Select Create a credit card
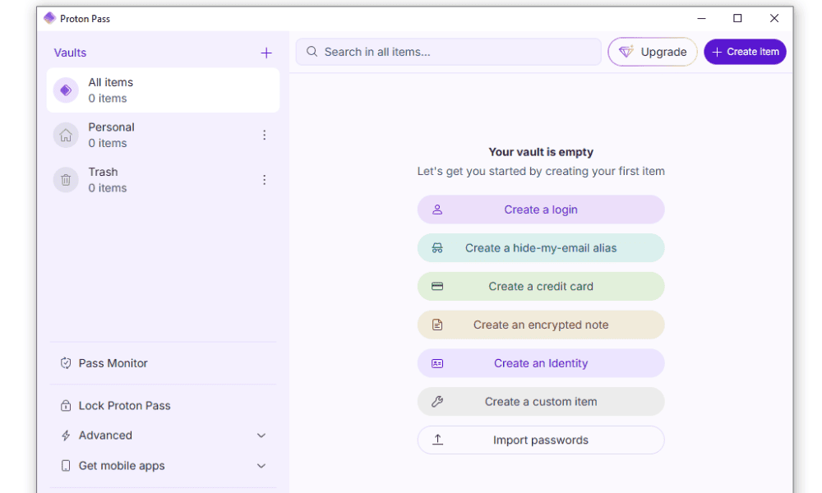The width and height of the screenshot is (822, 493). pyautogui.click(x=540, y=287)
